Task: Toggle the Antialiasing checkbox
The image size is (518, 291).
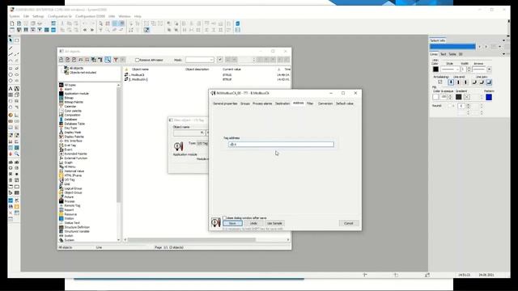Action: [439, 82]
